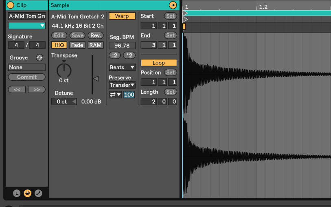Click the orange arrow icon in Sample header
Viewport: 331px width, 207px height.
(173, 5)
